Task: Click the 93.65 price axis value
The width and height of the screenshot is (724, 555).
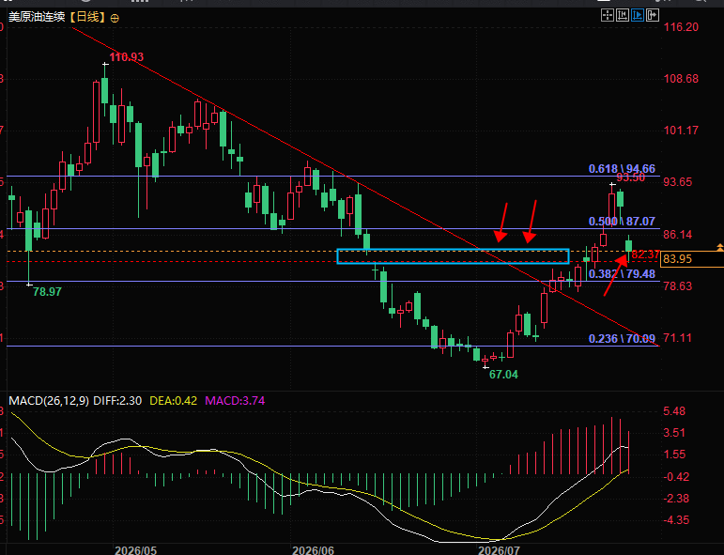Action: tap(677, 182)
